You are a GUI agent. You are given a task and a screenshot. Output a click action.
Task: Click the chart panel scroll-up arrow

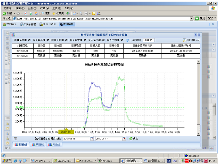pyautogui.click(x=198, y=62)
